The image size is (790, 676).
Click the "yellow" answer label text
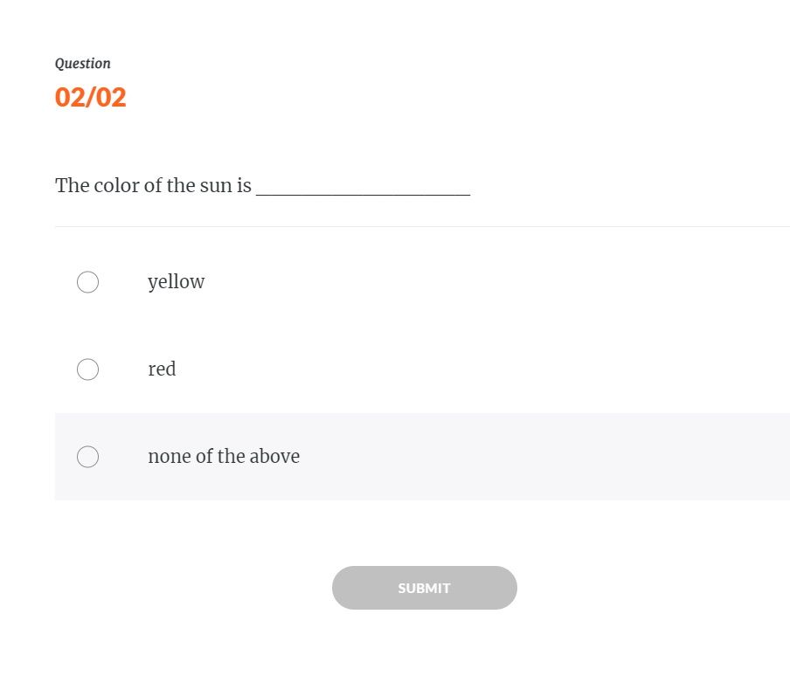pyautogui.click(x=176, y=282)
